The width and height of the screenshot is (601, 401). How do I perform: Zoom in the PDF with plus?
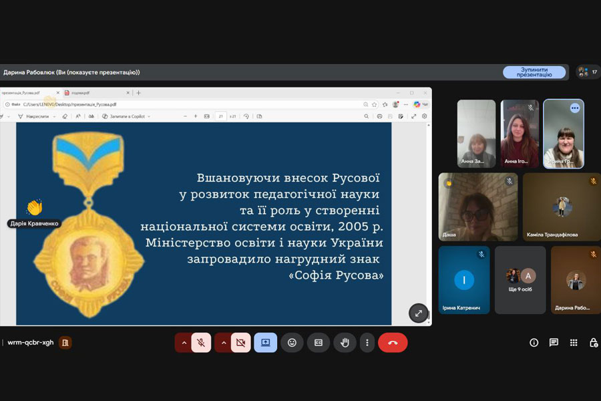pyautogui.click(x=196, y=116)
